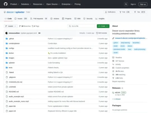Select the deep-learning topic tag

click(125, 43)
